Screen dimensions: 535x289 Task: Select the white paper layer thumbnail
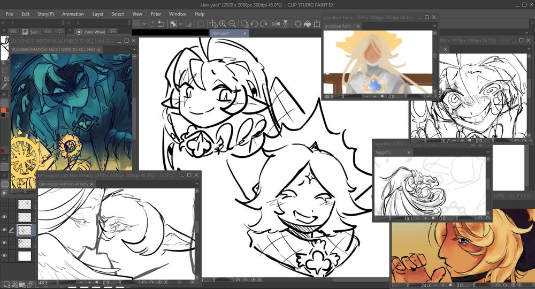click(x=24, y=256)
